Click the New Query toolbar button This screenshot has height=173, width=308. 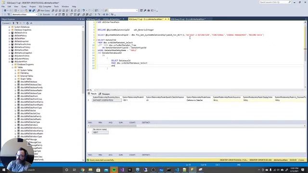[x=44, y=11]
